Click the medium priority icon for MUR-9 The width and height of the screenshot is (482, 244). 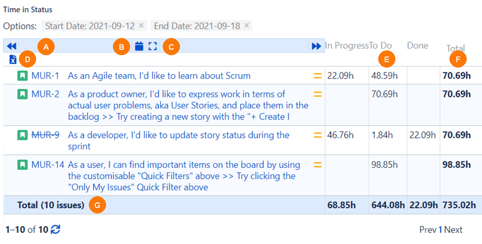tap(318, 135)
